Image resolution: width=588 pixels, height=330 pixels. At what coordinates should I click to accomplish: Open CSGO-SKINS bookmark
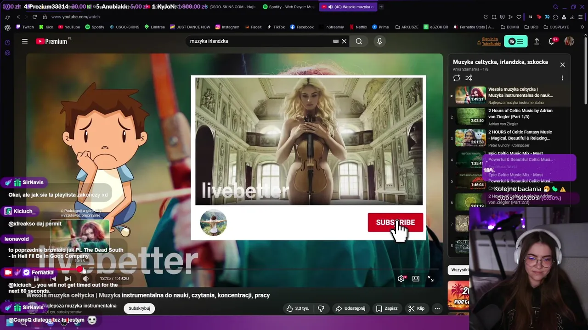coord(124,27)
